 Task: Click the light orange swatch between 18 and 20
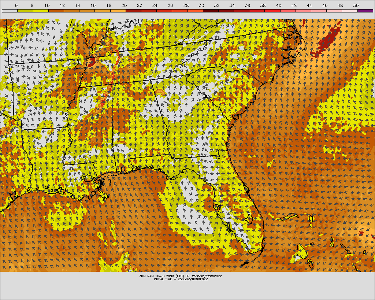pos(118,11)
